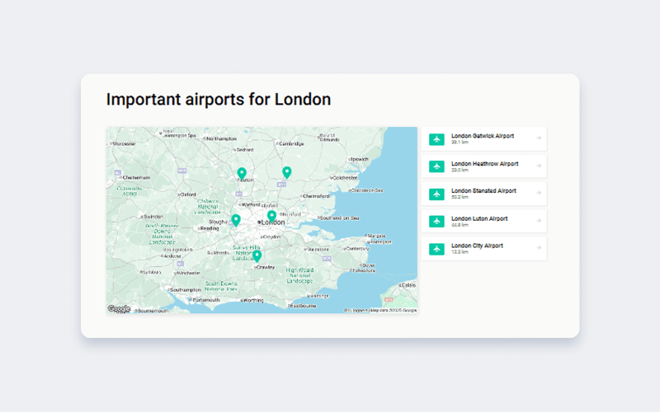This screenshot has height=412, width=660.
Task: Open Stansted Airport using its arrow
Action: [x=538, y=194]
